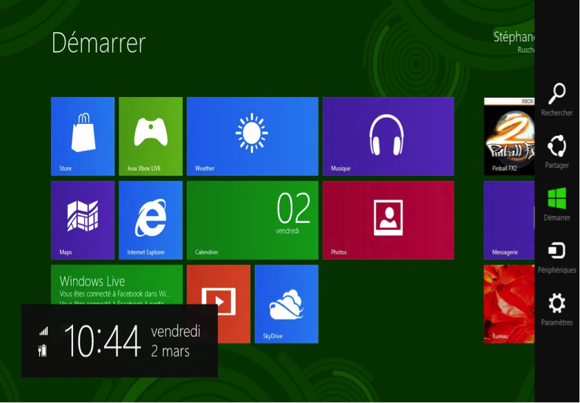Click the Démarrer Windows logo charm
The image size is (580, 403).
pos(557,204)
